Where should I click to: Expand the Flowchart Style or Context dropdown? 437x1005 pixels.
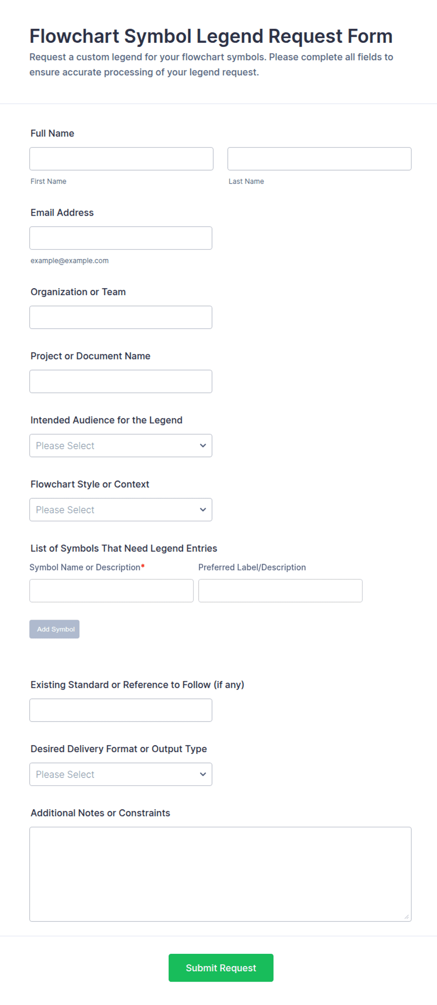[x=121, y=510]
